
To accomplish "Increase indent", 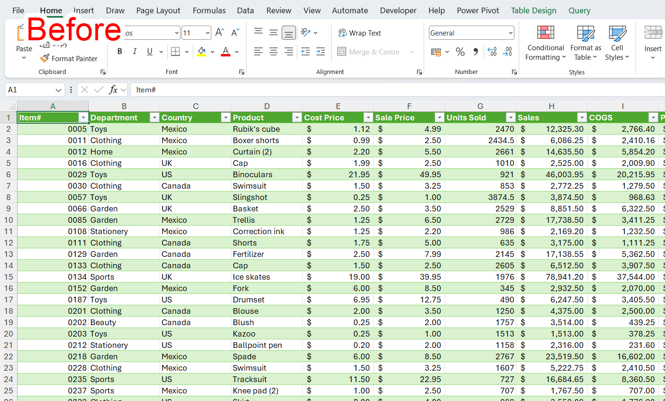I will click(x=321, y=52).
